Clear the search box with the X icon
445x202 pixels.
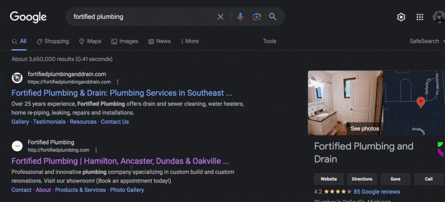tap(221, 17)
